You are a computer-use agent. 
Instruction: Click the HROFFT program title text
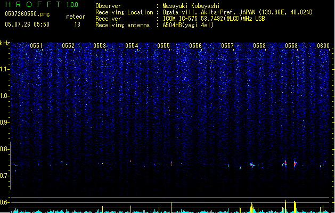(x=33, y=4)
